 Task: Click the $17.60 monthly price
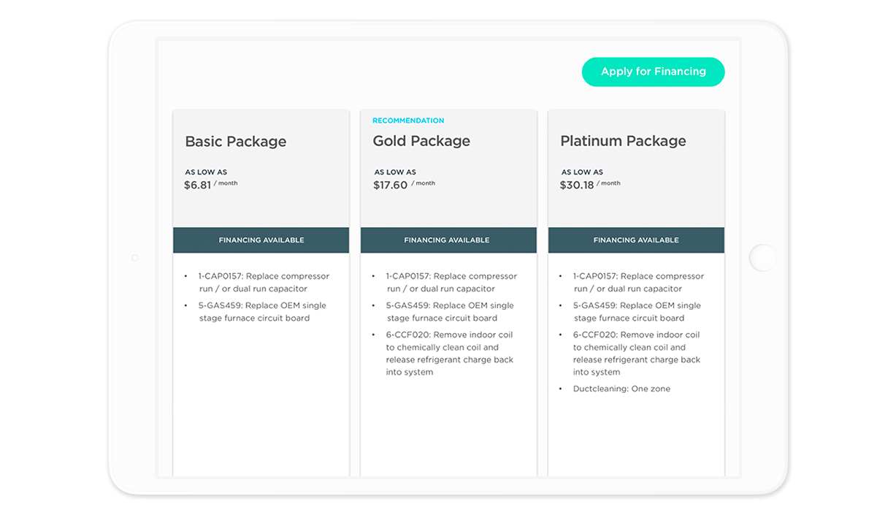[390, 186]
